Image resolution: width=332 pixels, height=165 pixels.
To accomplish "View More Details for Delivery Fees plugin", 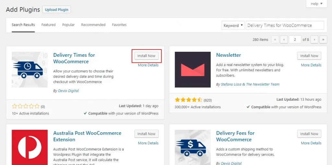I will 311,143.
